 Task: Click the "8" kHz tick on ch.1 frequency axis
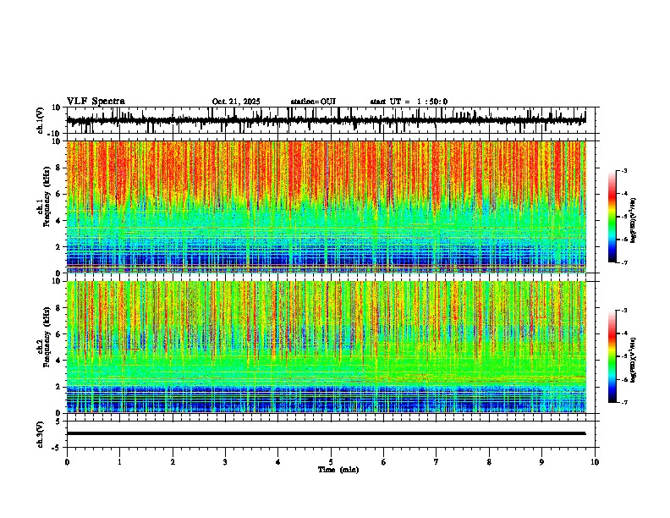(59, 168)
